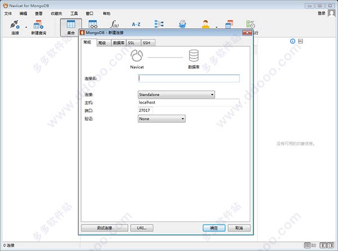338x251 pixels.
Task: Switch to the 数据库 (Databases) tab
Action: pos(118,43)
